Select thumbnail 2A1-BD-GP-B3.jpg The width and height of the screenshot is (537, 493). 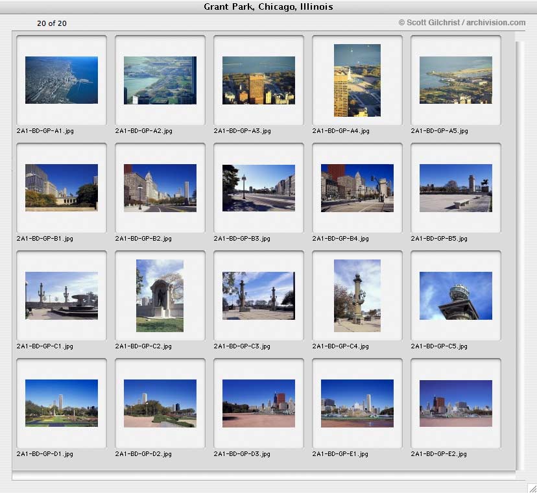tap(259, 187)
